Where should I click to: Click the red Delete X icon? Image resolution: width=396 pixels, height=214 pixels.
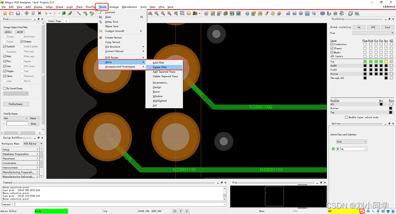point(39,13)
